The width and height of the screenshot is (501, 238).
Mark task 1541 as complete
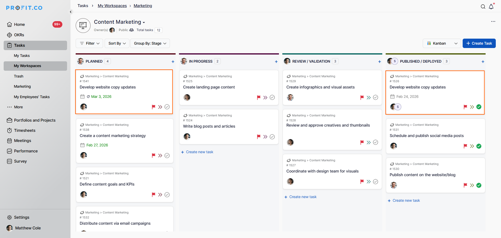pyautogui.click(x=167, y=107)
